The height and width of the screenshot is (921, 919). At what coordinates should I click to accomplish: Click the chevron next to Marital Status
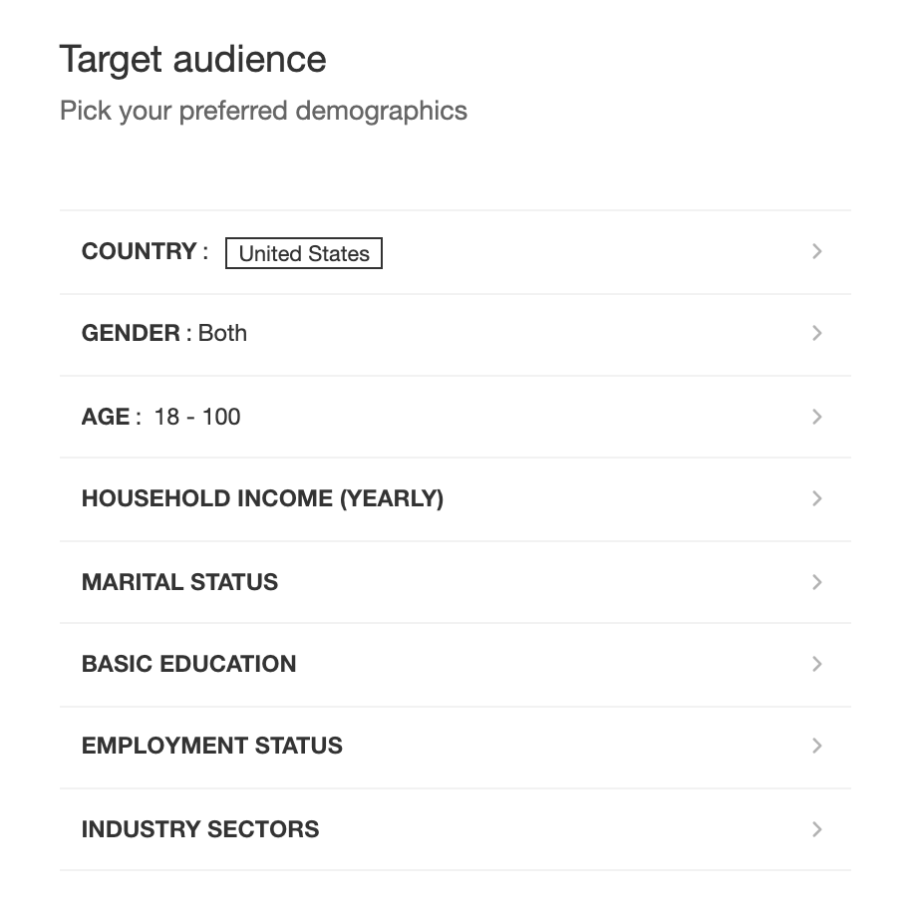pyautogui.click(x=816, y=582)
